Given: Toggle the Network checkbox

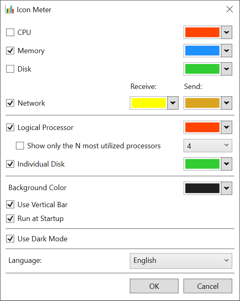Looking at the screenshot, I should click(10, 103).
